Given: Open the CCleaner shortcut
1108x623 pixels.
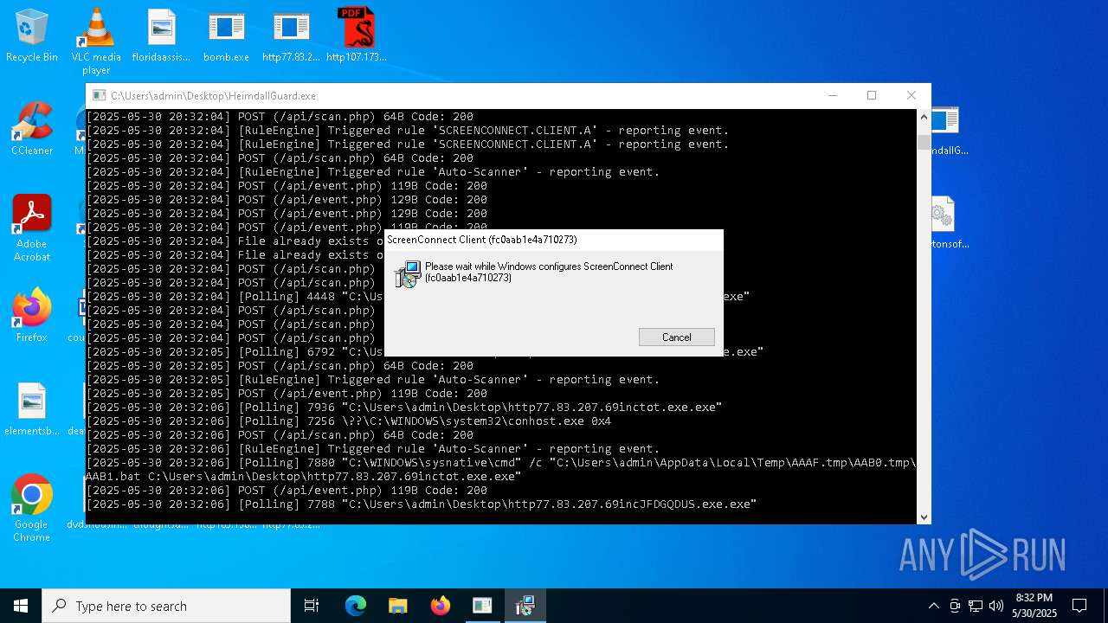Looking at the screenshot, I should [x=32, y=130].
